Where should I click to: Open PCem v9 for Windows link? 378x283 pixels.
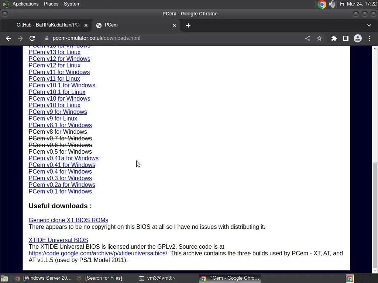coord(58,112)
